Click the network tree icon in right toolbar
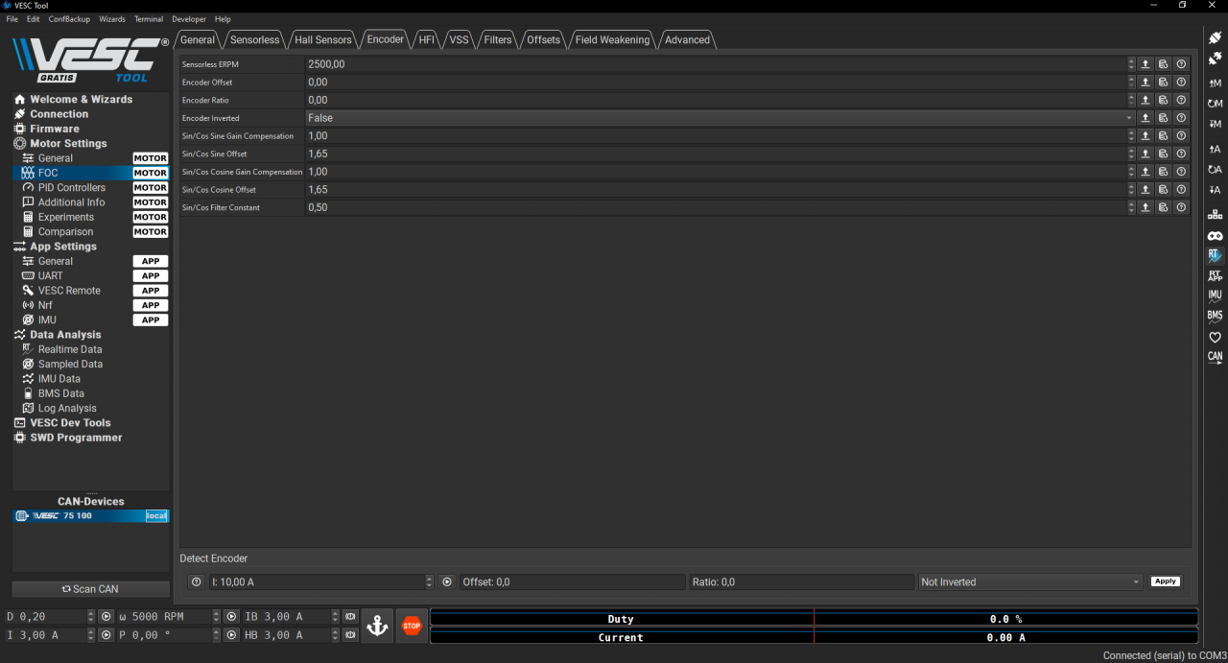This screenshot has width=1228, height=663. [1215, 214]
